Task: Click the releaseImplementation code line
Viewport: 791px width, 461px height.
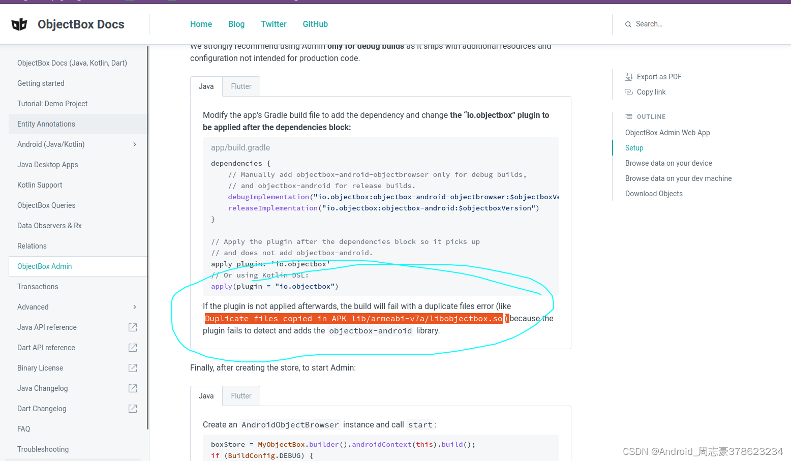Action: [383, 208]
